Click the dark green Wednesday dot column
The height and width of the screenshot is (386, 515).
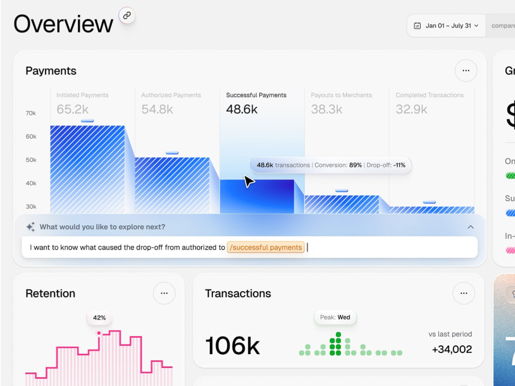click(x=335, y=344)
